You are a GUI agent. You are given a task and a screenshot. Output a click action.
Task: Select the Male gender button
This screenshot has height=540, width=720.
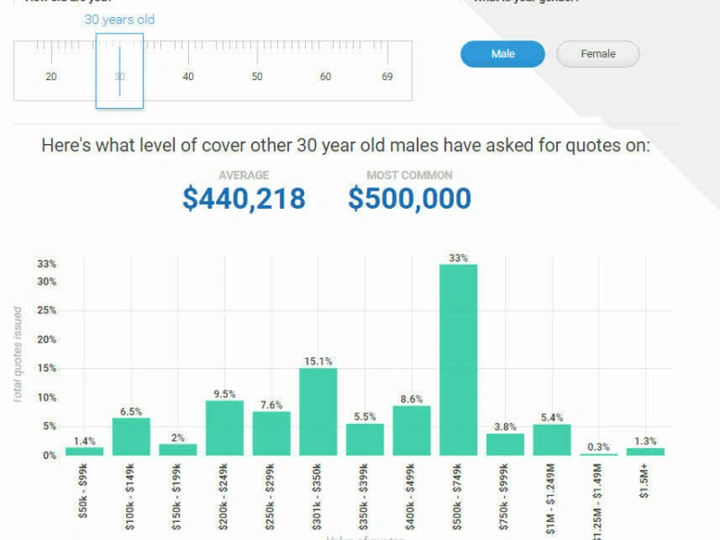502,54
